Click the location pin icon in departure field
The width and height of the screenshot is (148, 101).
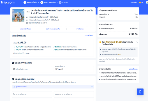pos(56,69)
